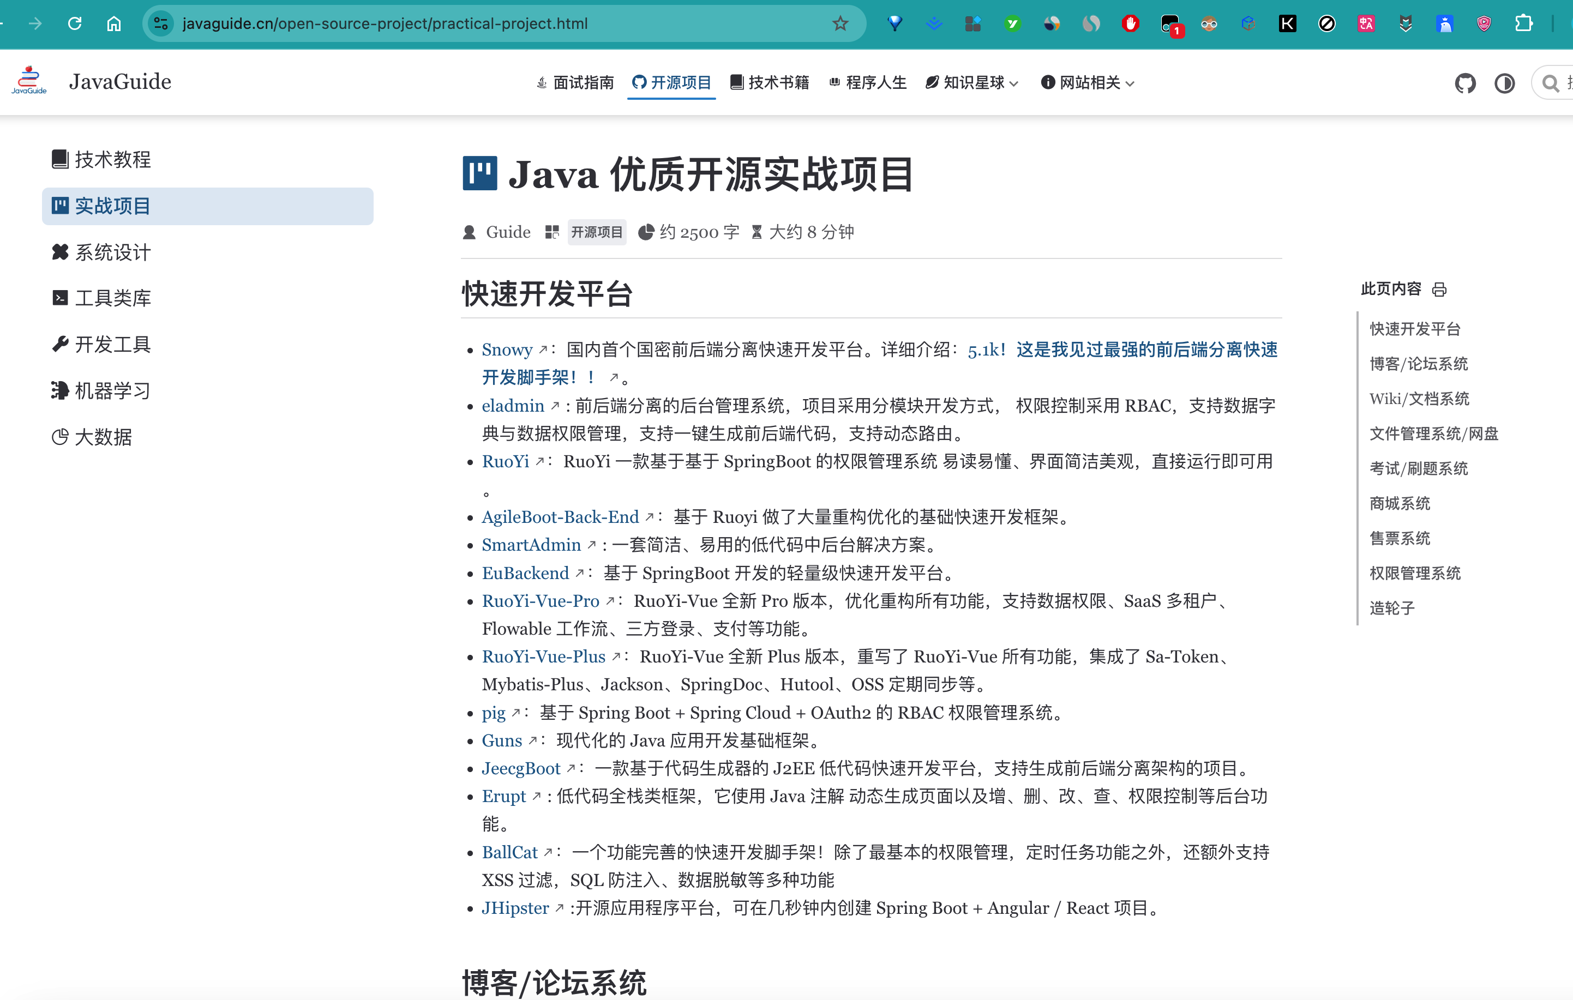Open the RuoYi-Vue-Plus link
The height and width of the screenshot is (1000, 1573).
click(x=543, y=657)
